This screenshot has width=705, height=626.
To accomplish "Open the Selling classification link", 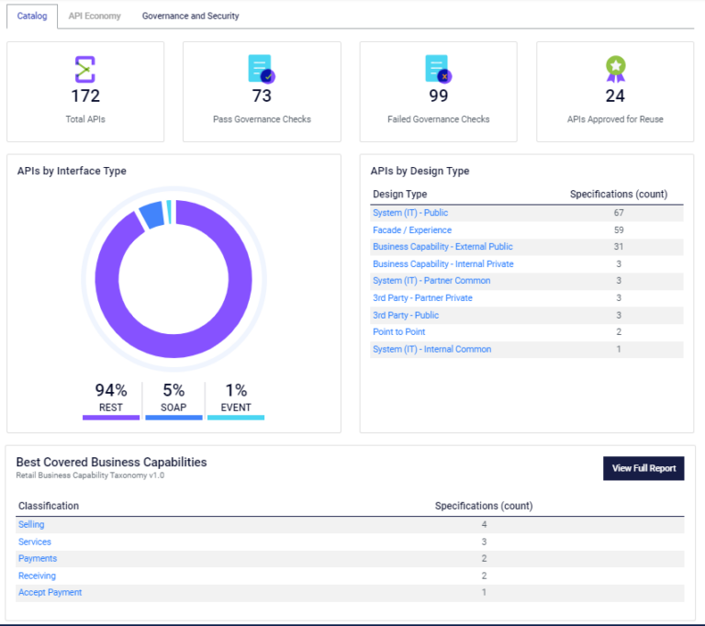I will point(31,524).
